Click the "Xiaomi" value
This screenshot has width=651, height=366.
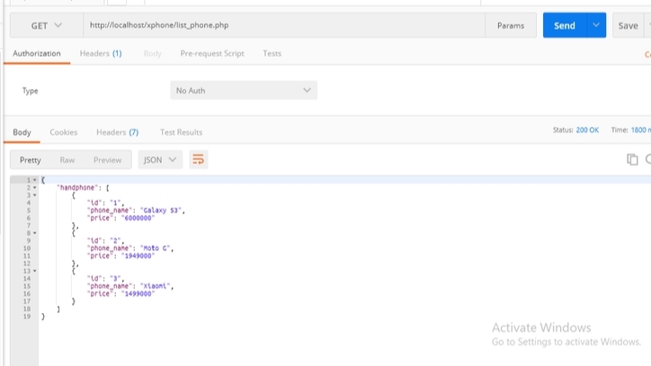tap(156, 286)
